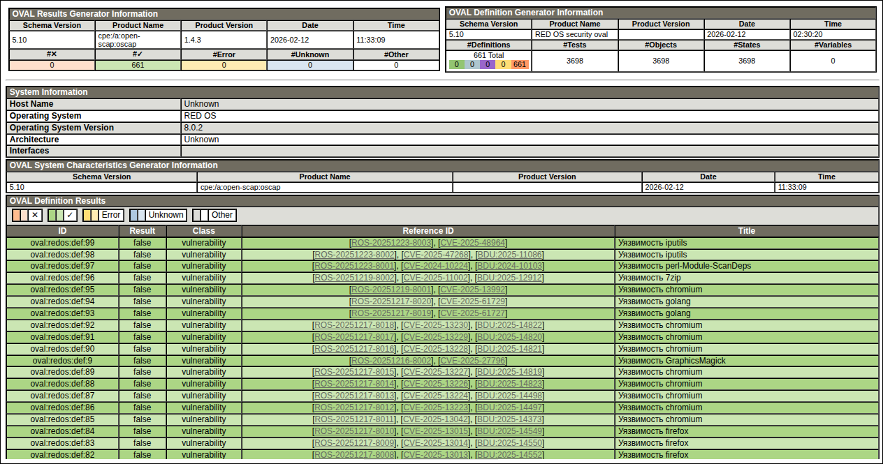883x464 pixels.
Task: Click the green 661 passed count cell
Action: tap(138, 65)
